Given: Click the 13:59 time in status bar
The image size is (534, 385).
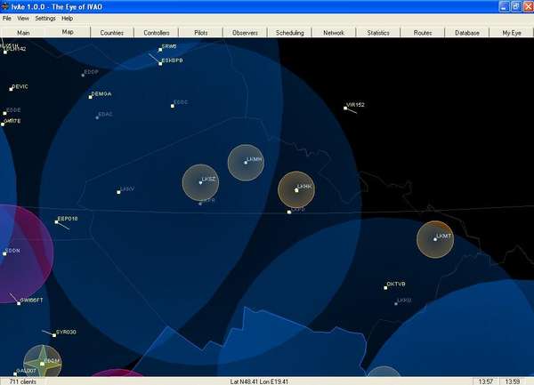Looking at the screenshot, I should (x=513, y=381).
